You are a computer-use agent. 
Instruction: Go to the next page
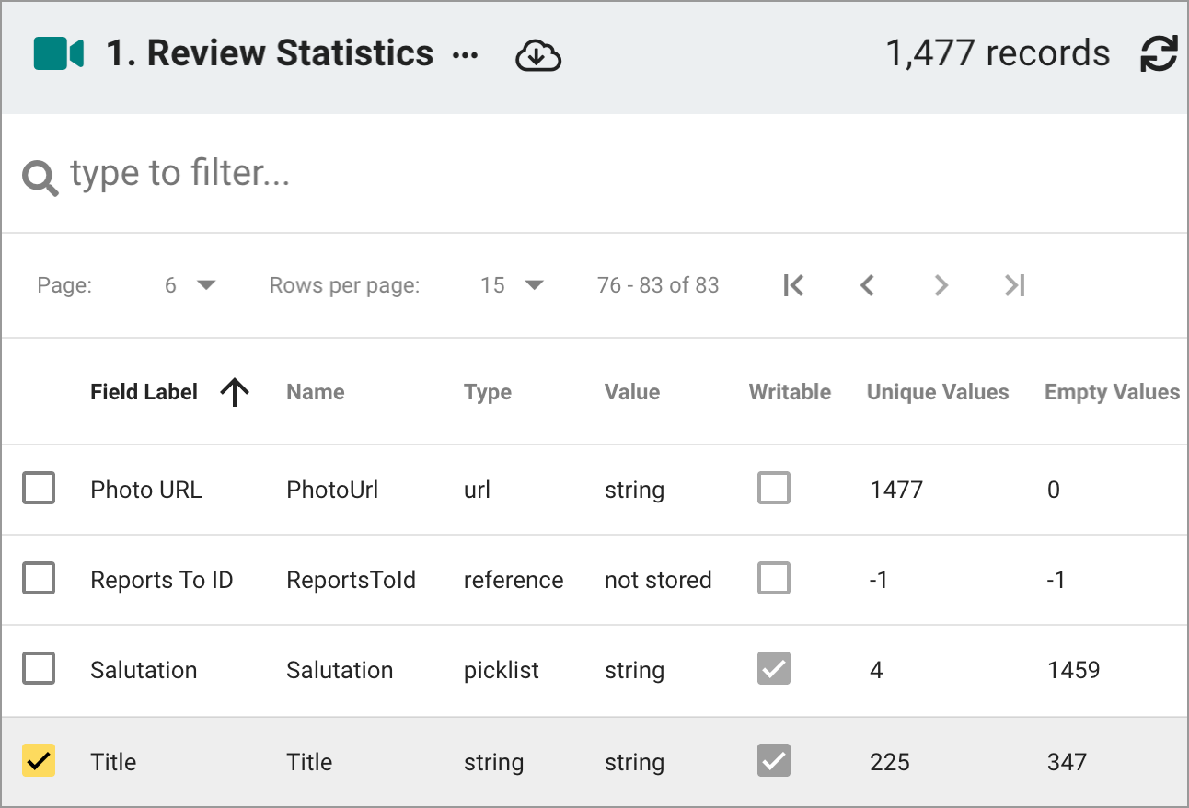click(941, 285)
